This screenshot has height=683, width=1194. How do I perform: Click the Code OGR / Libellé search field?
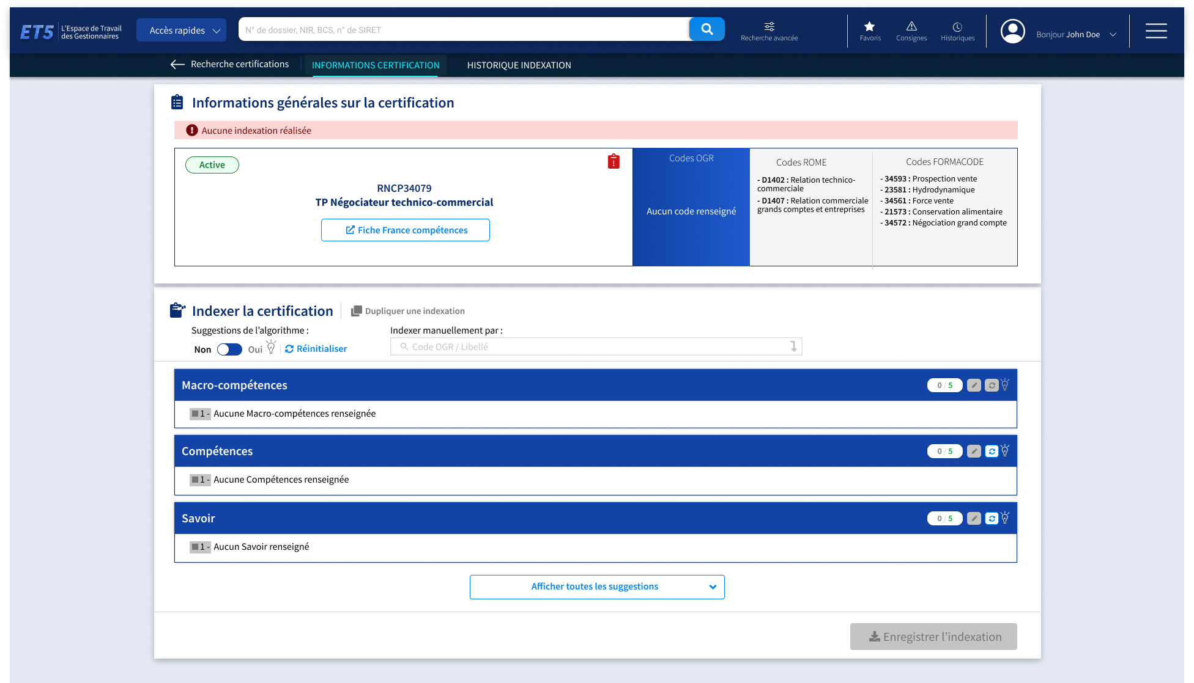coord(595,347)
